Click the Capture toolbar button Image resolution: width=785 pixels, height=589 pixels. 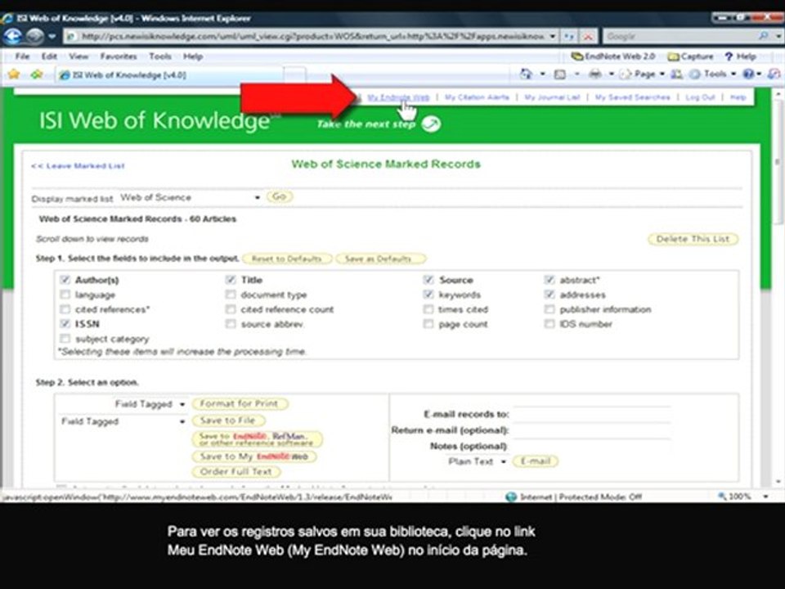690,56
